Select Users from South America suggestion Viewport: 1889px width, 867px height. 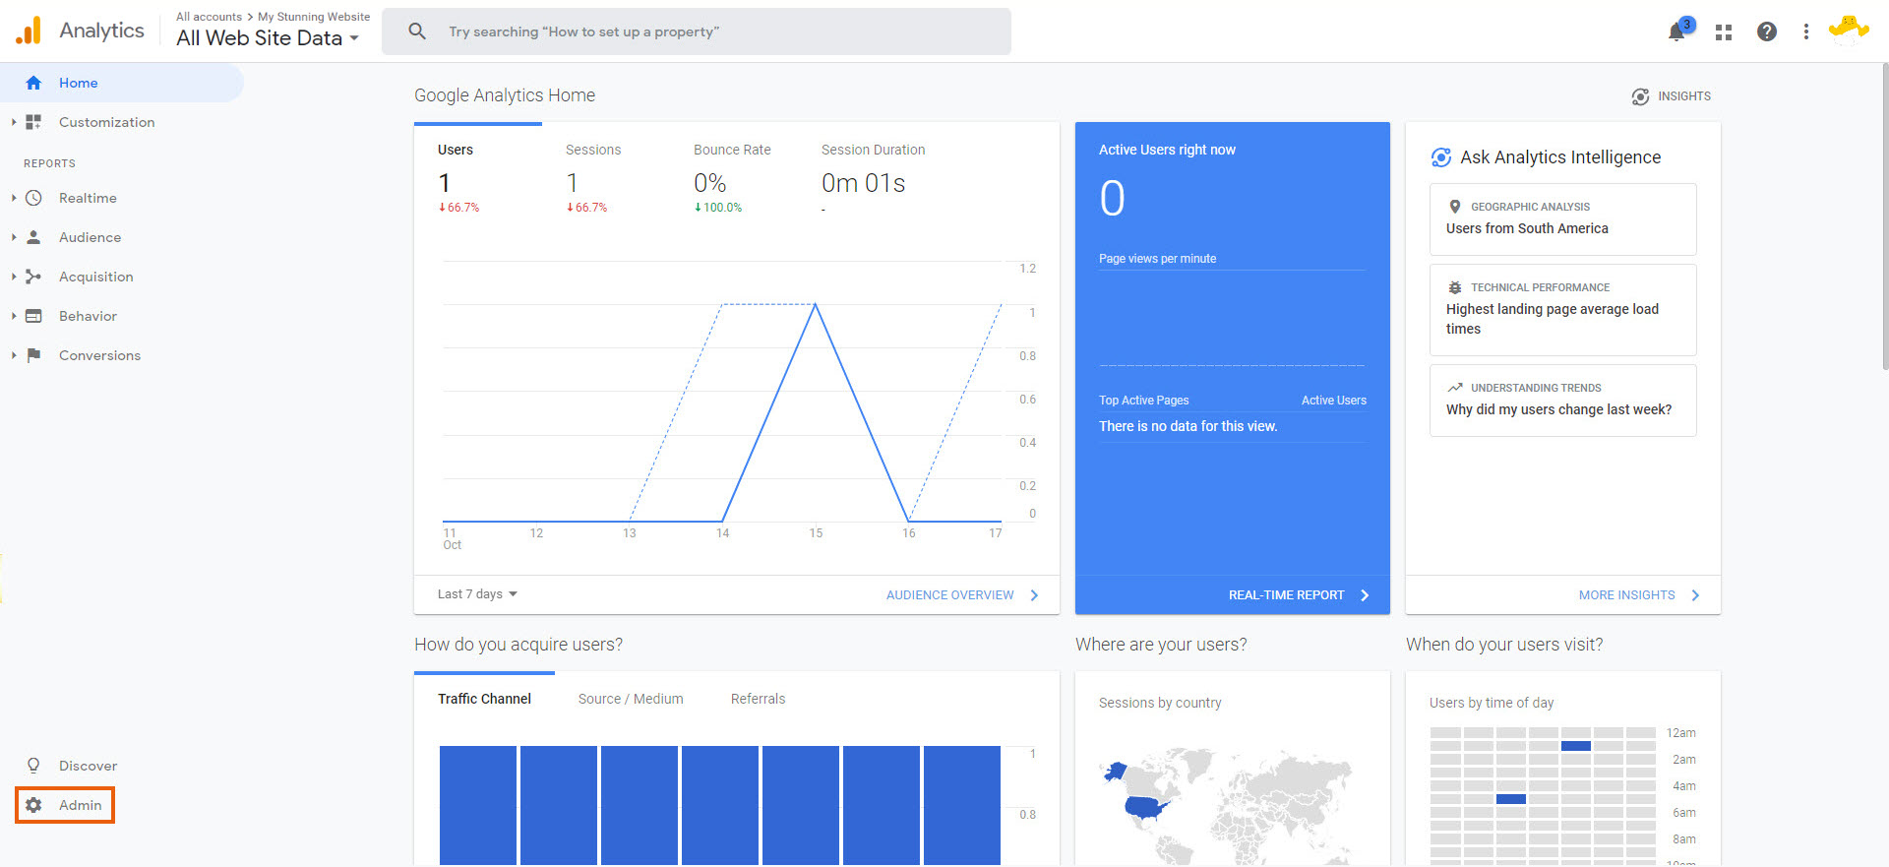(x=1562, y=219)
